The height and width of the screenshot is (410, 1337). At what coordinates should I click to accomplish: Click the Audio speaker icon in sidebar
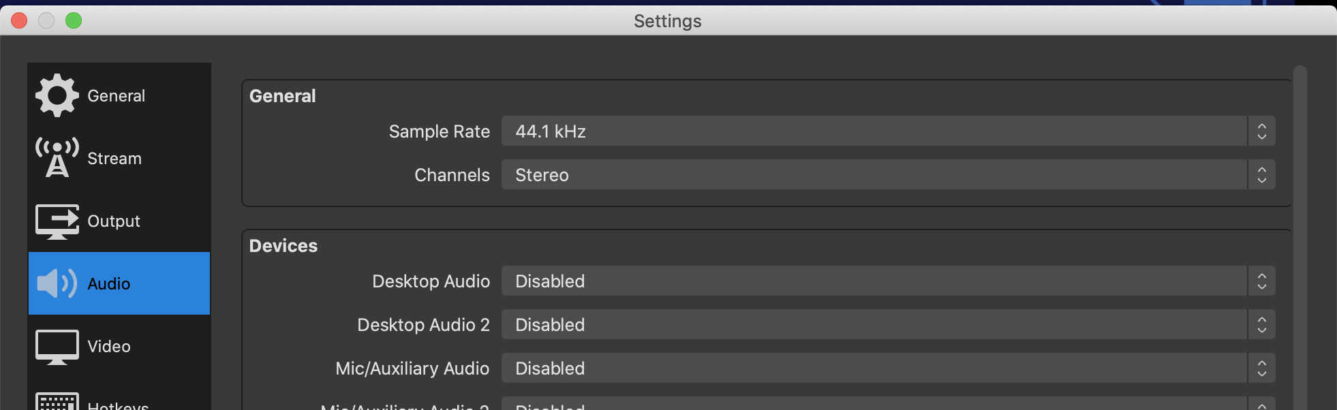(58, 283)
